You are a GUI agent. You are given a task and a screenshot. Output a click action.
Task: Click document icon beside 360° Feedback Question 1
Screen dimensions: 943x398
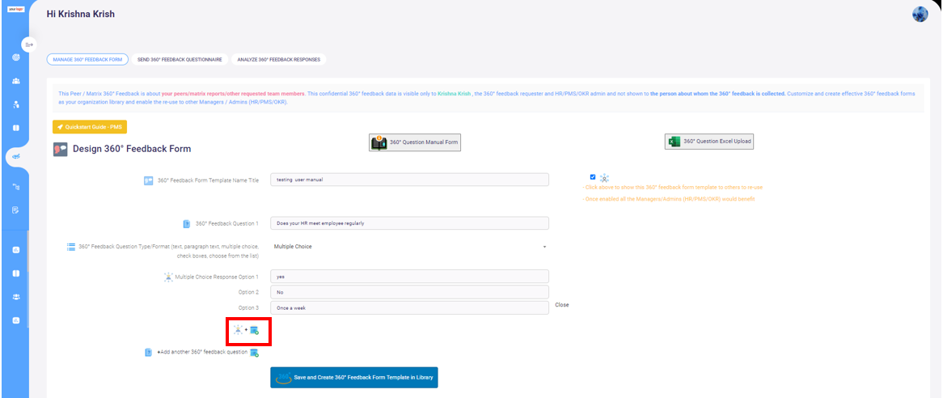[x=187, y=223]
